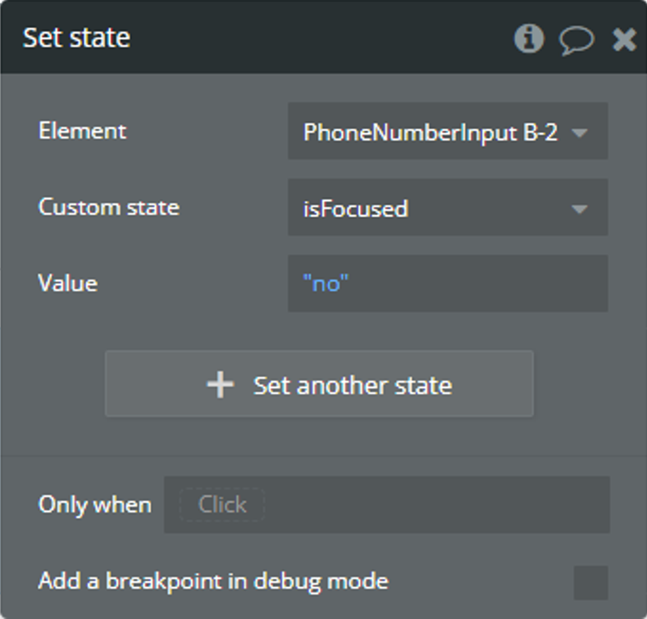Click the Custom state label
Image resolution: width=647 pixels, height=619 pixels.
[109, 207]
